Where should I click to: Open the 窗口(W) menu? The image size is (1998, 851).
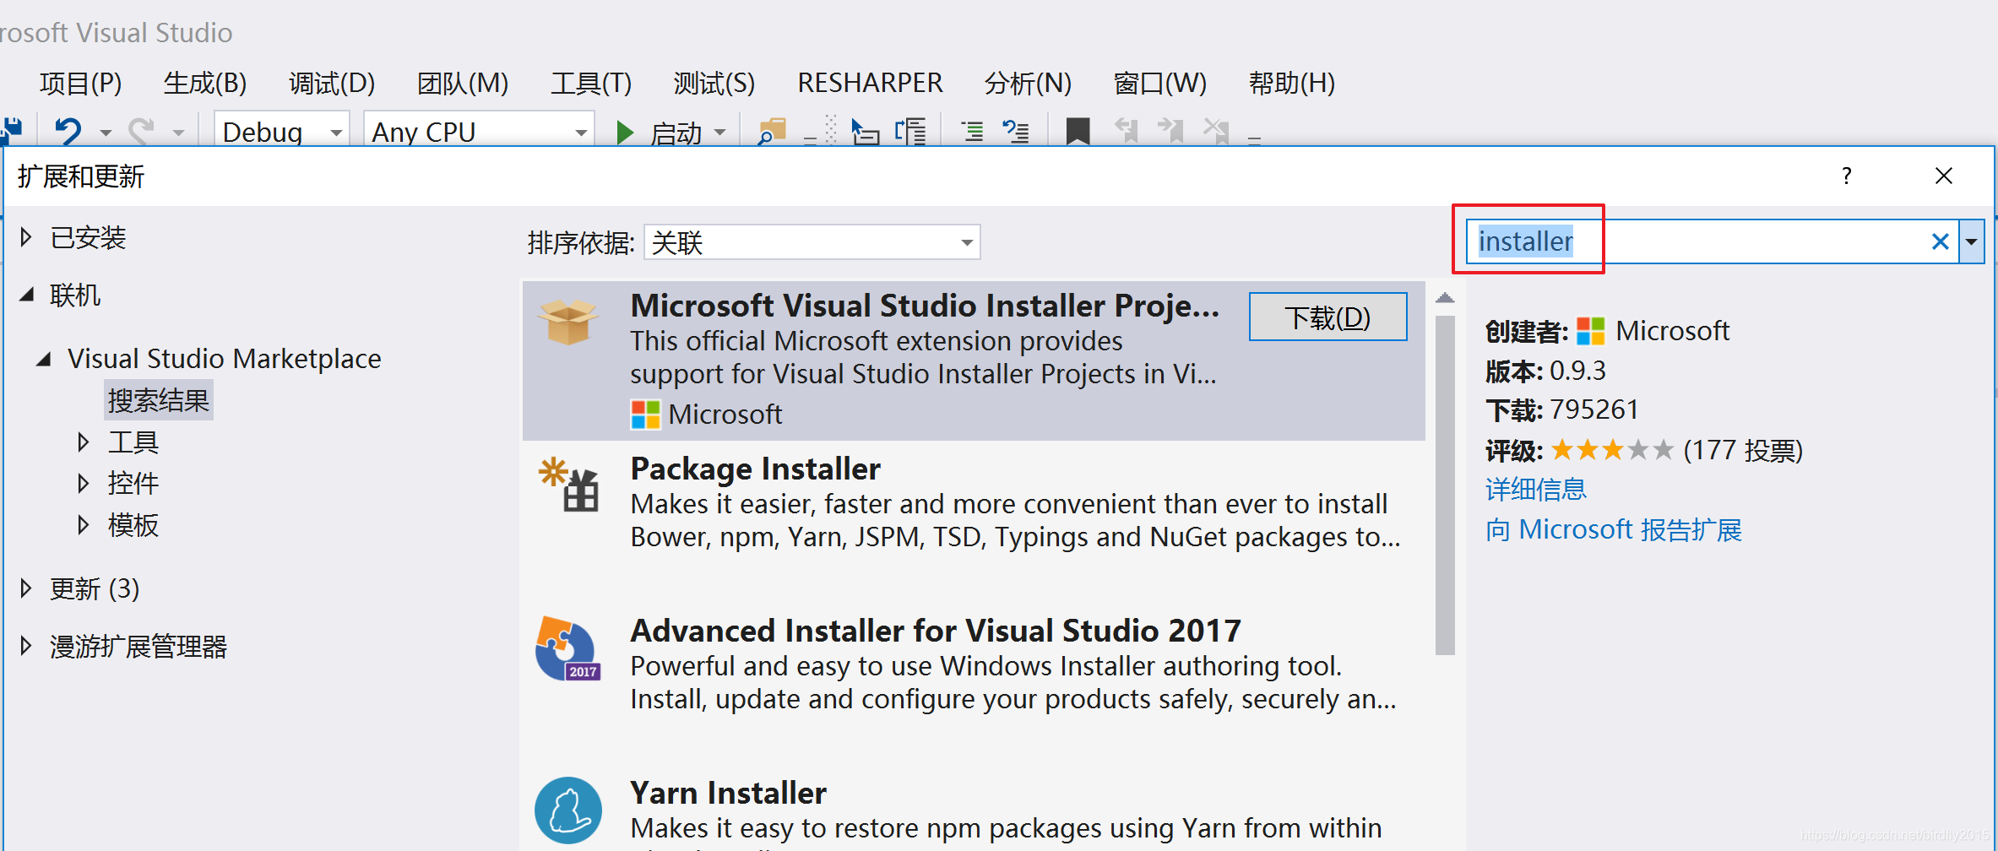[x=1159, y=83]
